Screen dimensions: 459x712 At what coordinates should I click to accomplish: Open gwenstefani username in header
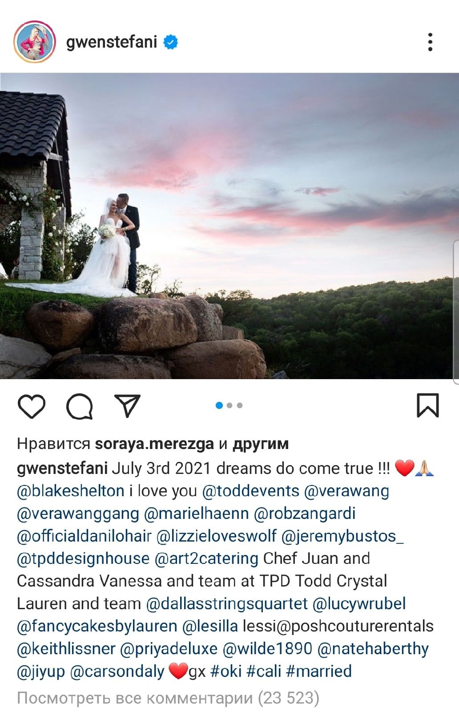click(x=112, y=42)
